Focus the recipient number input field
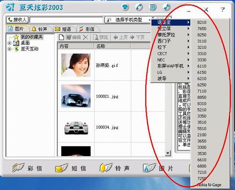Screen dimensions: 235x190 66,20
